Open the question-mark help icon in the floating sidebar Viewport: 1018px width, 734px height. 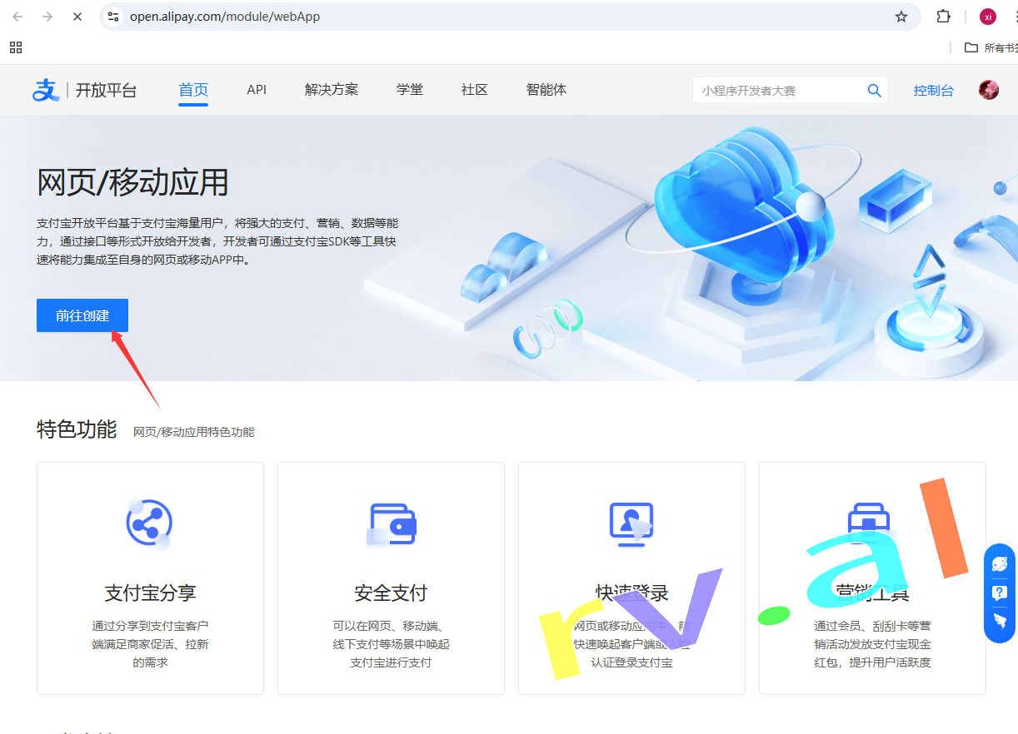[x=1000, y=593]
